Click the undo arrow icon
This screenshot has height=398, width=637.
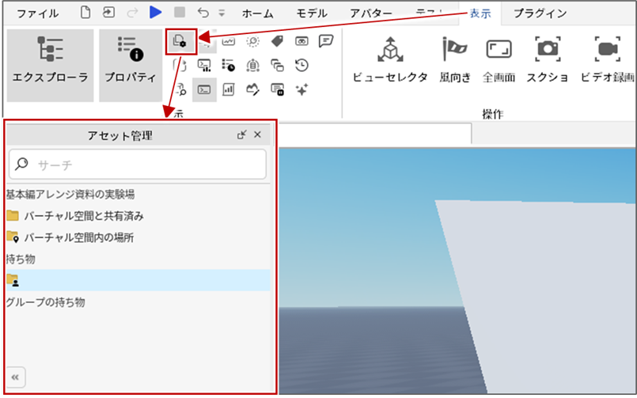coord(203,13)
